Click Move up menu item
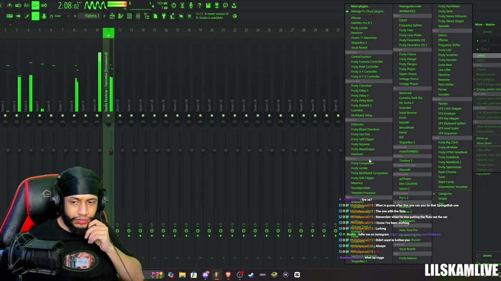Image resolution: width=501 pixels, height=281 pixels. click(482, 138)
